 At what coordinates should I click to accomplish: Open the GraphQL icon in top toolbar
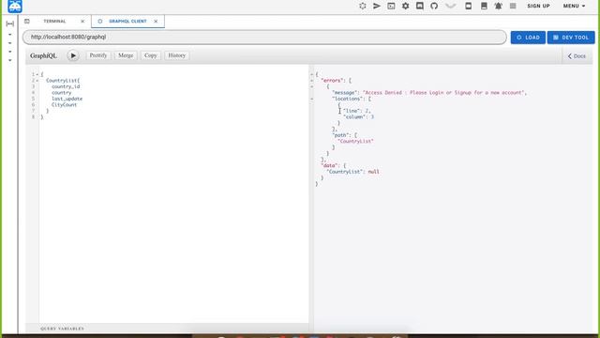(363, 6)
